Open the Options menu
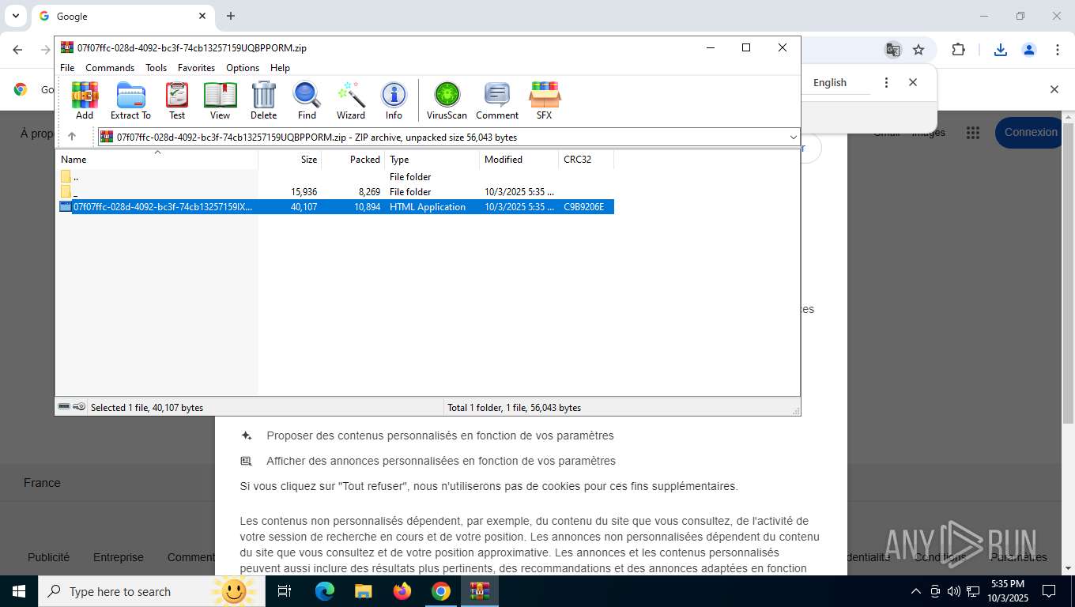 pyautogui.click(x=243, y=68)
